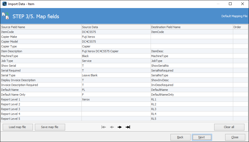
Task: Click the SerialNoType destination field cell
Action: click(x=192, y=75)
